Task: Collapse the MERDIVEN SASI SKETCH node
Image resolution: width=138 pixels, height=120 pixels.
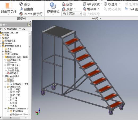Action: (x=3, y=57)
